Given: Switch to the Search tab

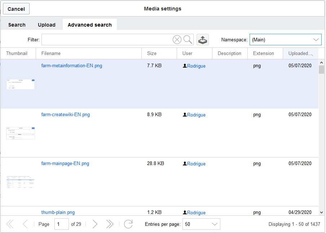Looking at the screenshot, I should 17,25.
